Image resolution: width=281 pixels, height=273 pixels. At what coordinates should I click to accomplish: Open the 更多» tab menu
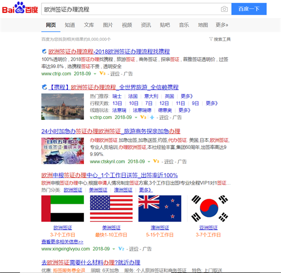[222, 25]
